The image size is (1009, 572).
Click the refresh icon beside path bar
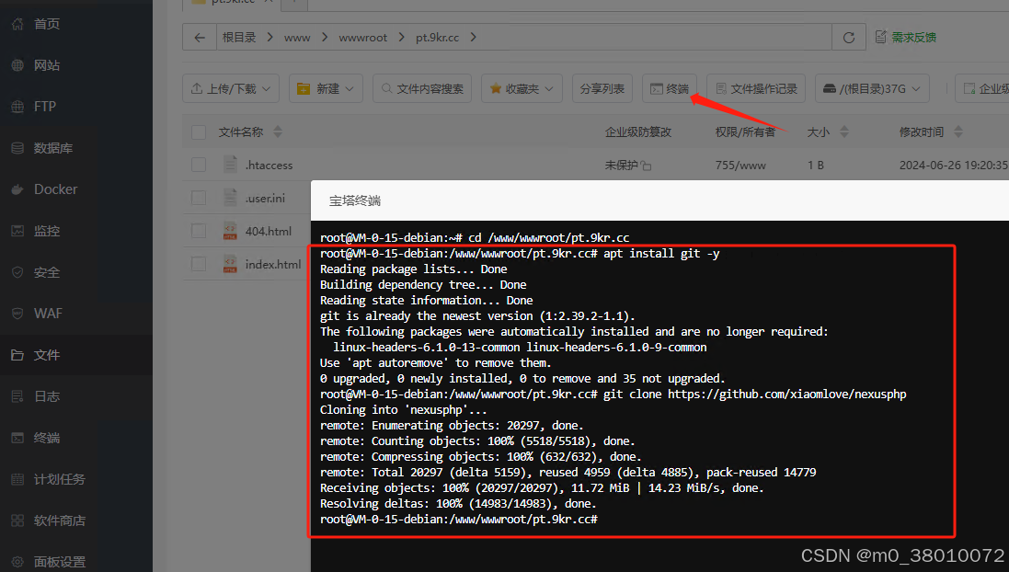[x=849, y=38]
